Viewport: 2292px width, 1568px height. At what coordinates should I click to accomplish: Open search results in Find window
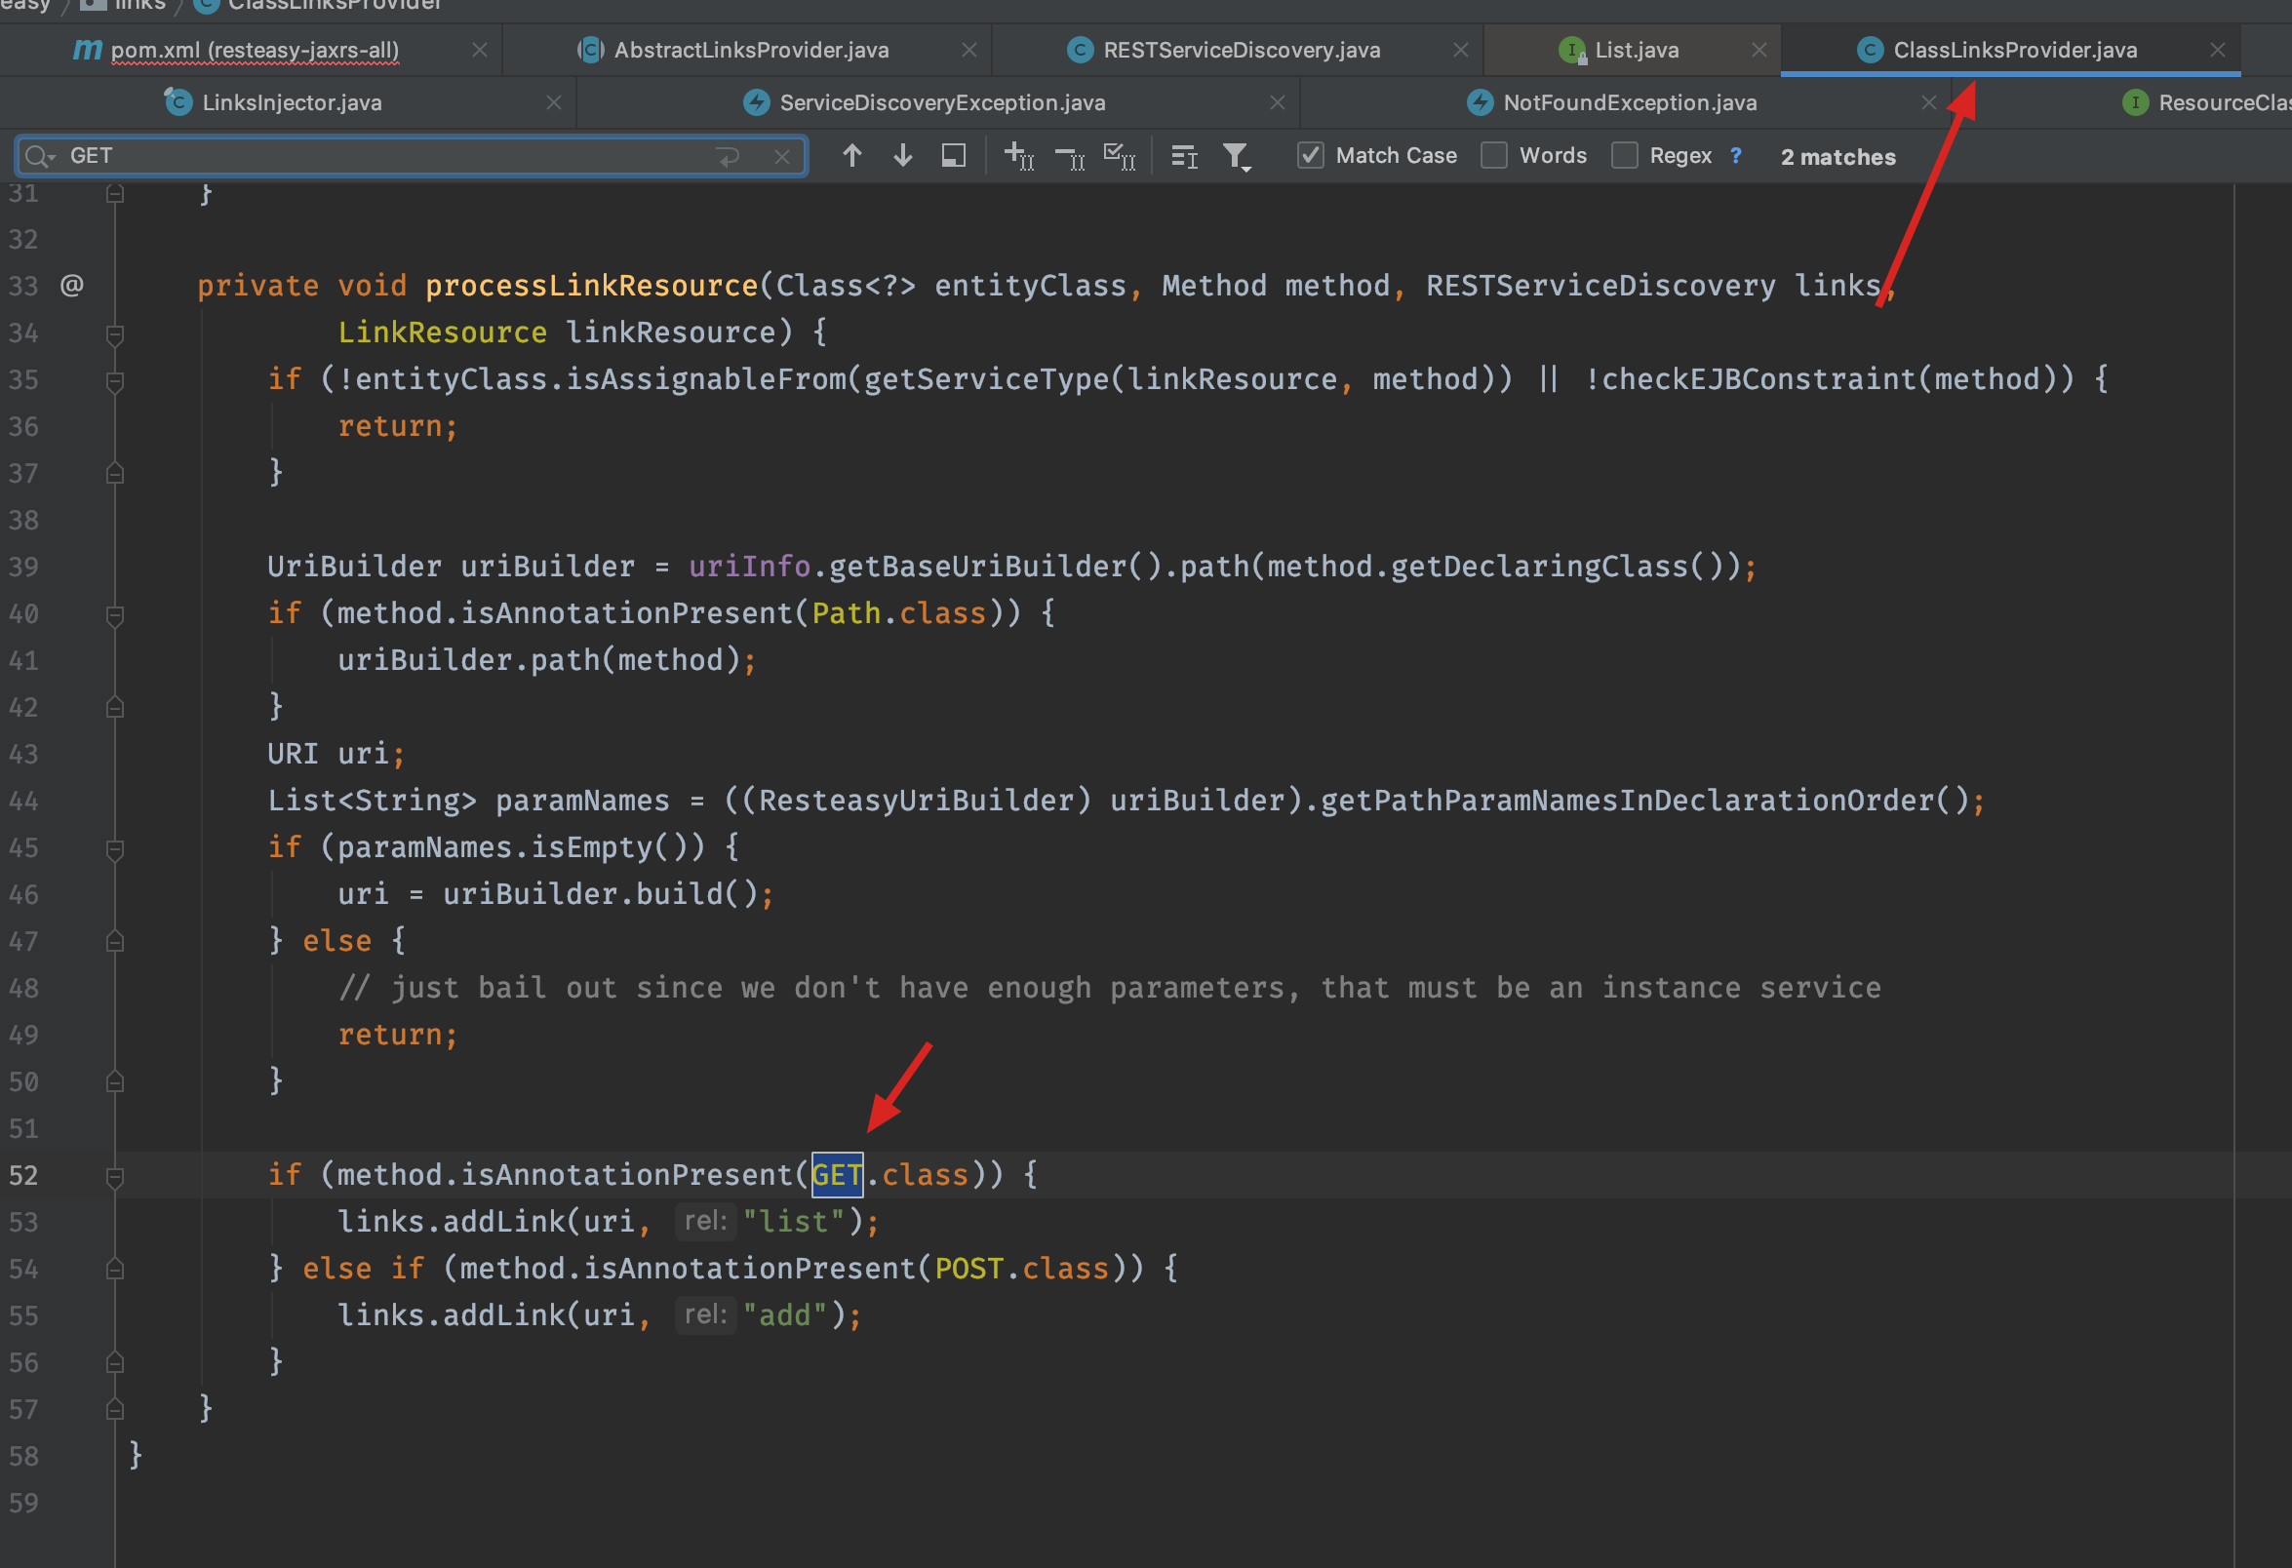pyautogui.click(x=953, y=156)
